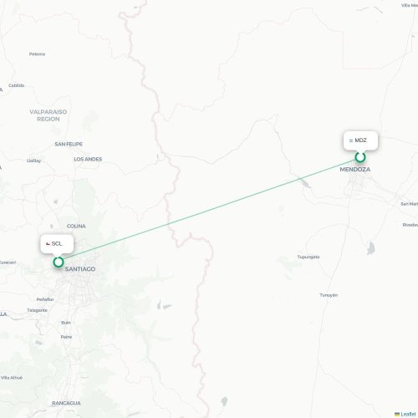Click the SAN FELIPE town label
The height and width of the screenshot is (418, 418).
click(69, 144)
